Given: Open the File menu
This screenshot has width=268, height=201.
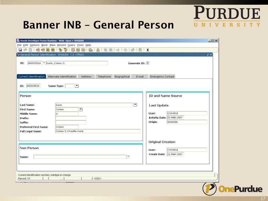Looking at the screenshot, I should click(x=19, y=45).
